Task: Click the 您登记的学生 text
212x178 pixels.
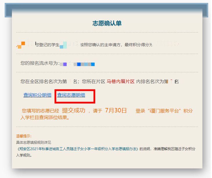Action: tap(48, 45)
